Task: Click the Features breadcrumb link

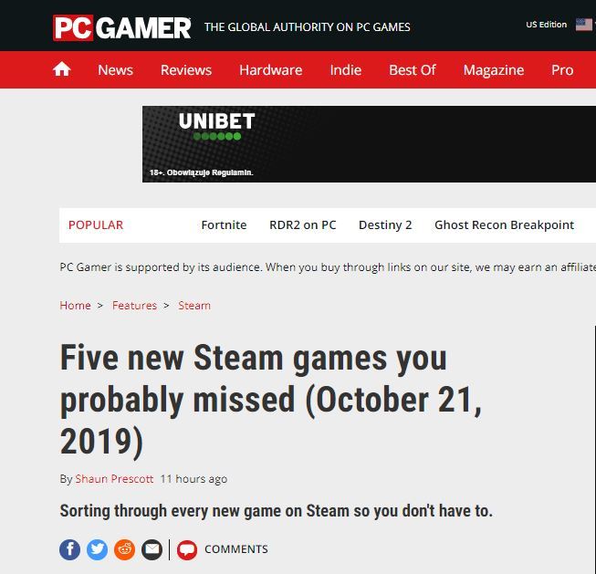Action: pos(134,306)
